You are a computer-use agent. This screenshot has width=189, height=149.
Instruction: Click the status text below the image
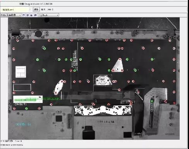tap(11, 141)
